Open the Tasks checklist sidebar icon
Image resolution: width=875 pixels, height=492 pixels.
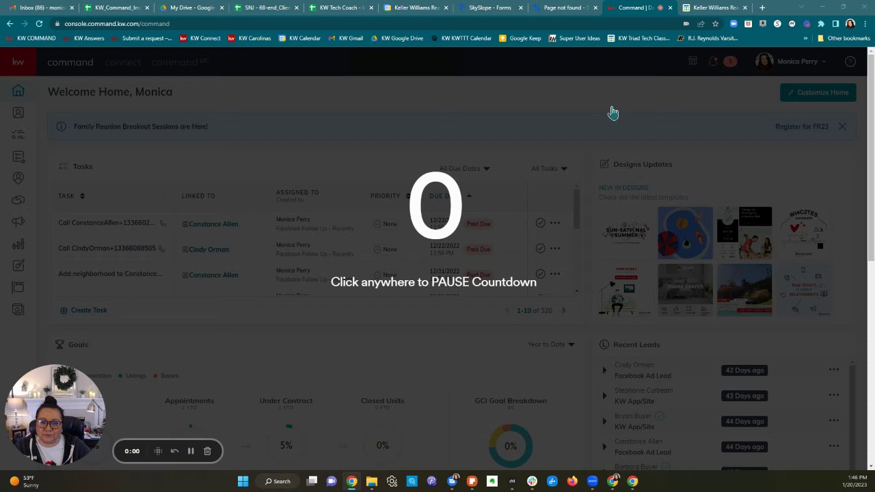[x=18, y=135]
